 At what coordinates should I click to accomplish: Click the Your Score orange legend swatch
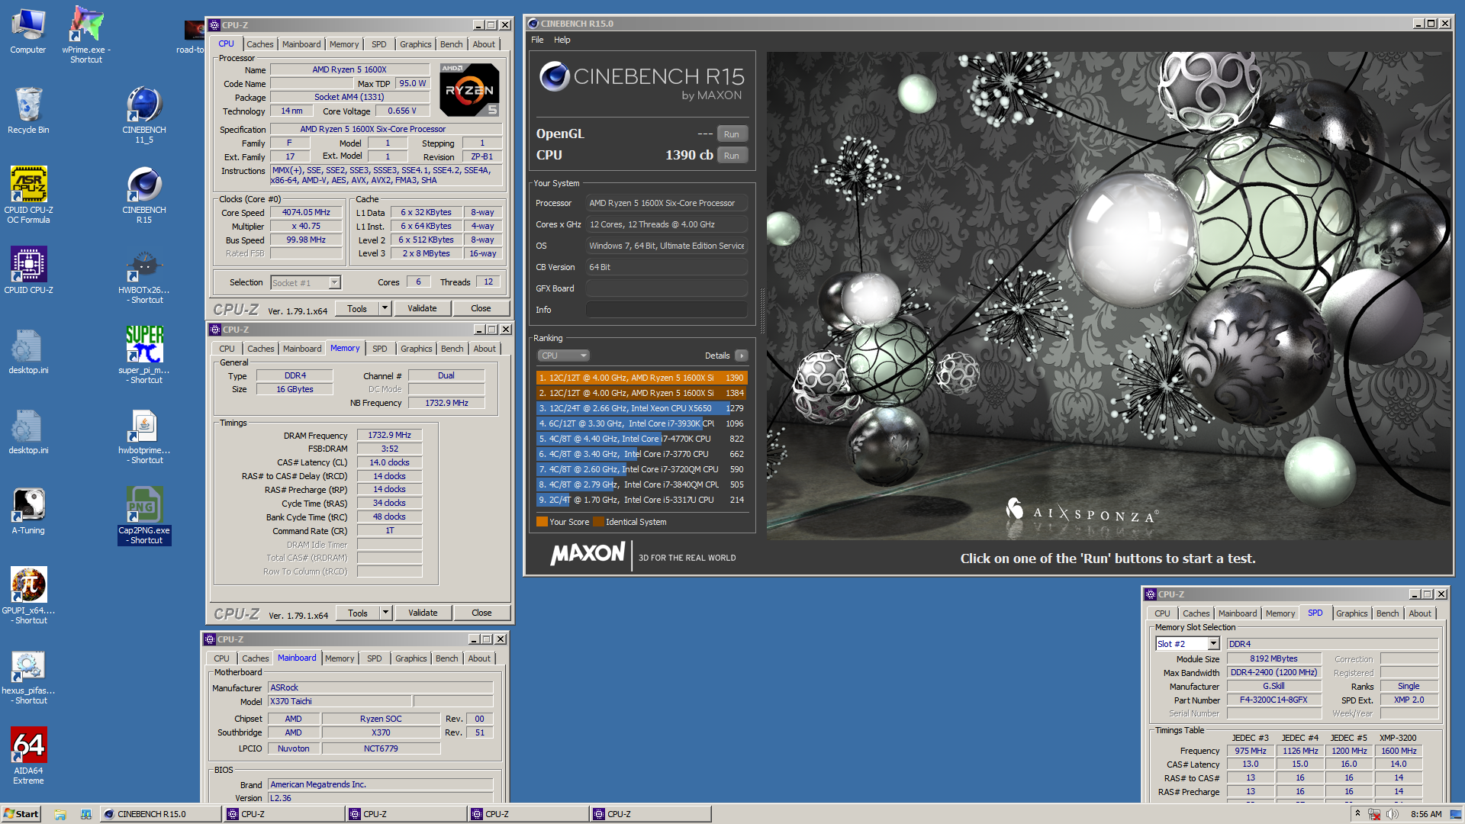[542, 522]
